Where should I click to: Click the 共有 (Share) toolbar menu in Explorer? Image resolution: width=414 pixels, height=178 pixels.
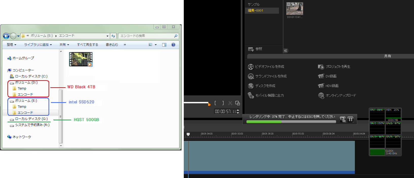tap(64, 45)
